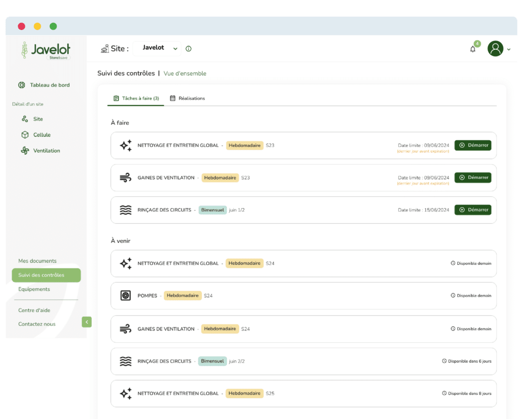Open the Centre d'aide link

coord(34,310)
